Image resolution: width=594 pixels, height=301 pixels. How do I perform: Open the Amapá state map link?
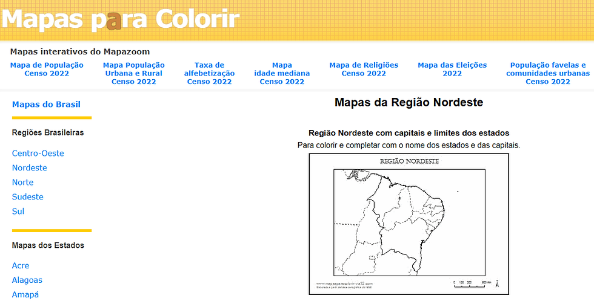[x=25, y=294]
